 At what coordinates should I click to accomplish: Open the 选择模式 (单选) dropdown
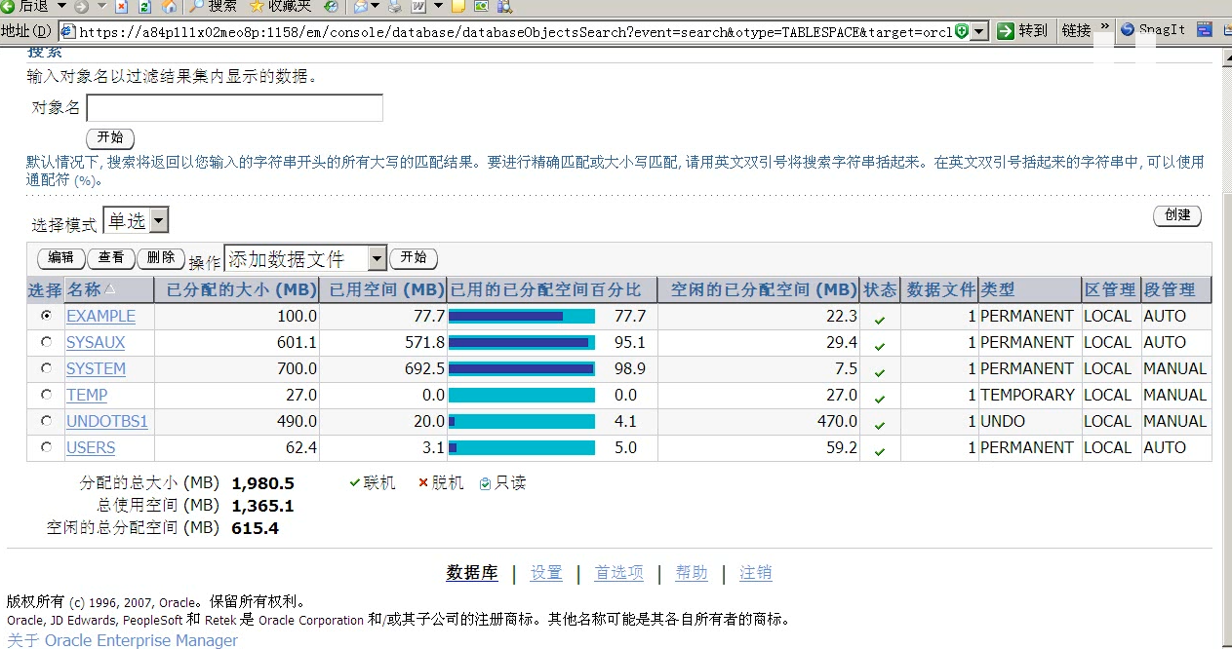136,221
